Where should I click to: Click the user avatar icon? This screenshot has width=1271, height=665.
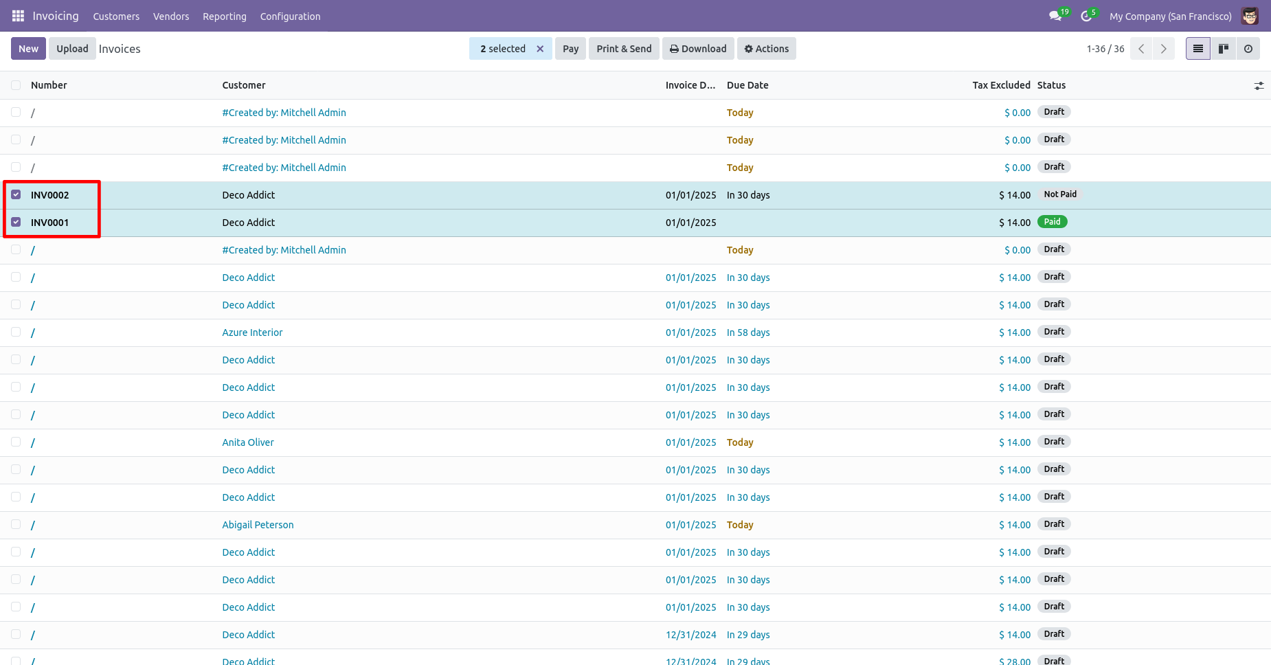[x=1250, y=16]
